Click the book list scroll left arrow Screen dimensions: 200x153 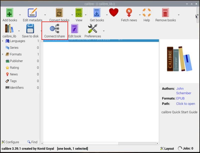tap(42, 143)
